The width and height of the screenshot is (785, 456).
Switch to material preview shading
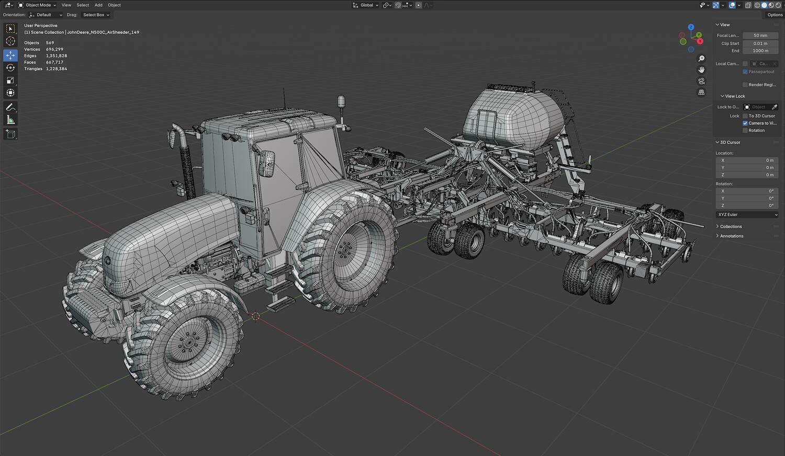pos(771,5)
